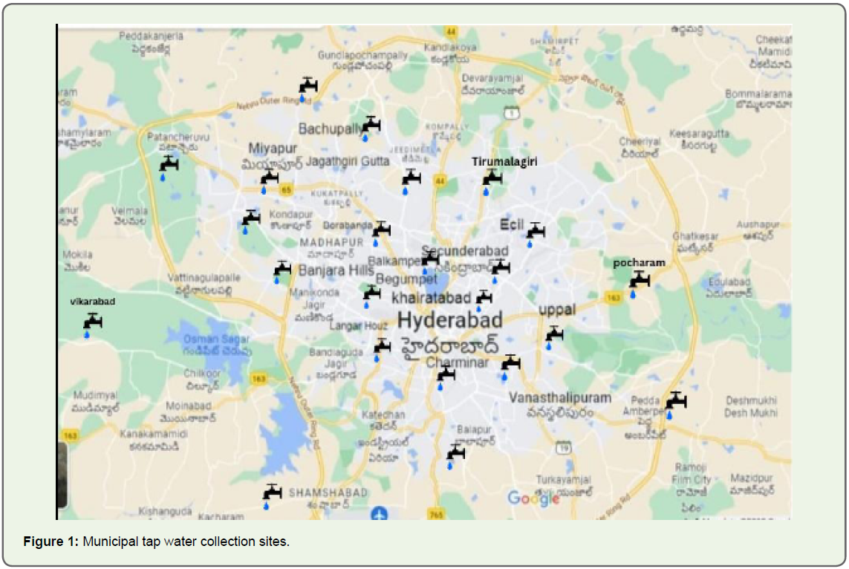849x569 pixels.
Task: Select the tap icon beside Pedda Amberpet
Action: 675,404
